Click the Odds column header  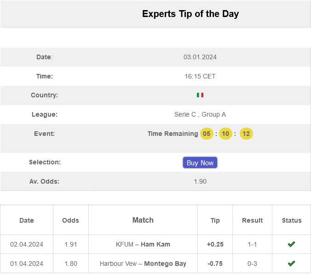[70, 220]
